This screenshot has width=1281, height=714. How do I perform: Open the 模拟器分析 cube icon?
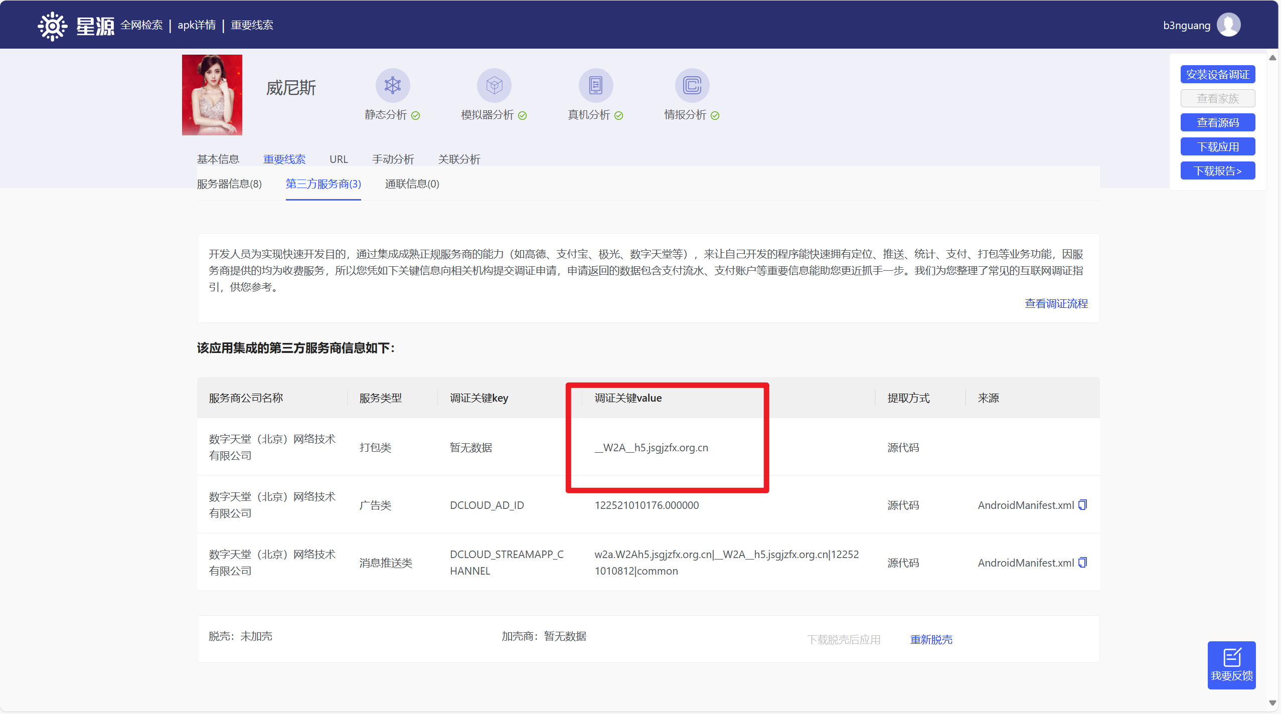494,85
